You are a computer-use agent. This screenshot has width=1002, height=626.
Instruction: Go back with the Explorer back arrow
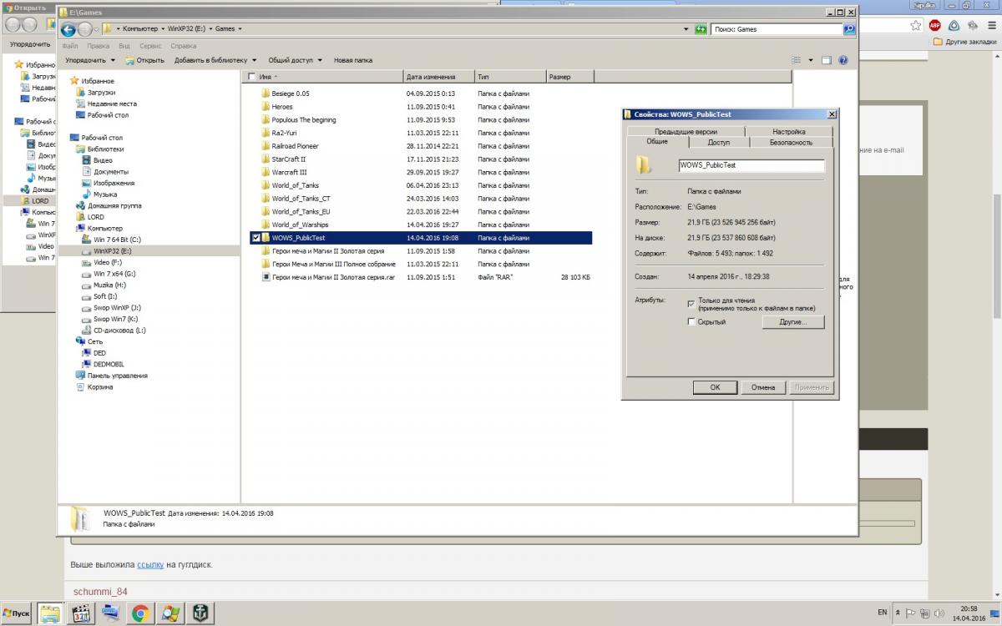click(68, 29)
